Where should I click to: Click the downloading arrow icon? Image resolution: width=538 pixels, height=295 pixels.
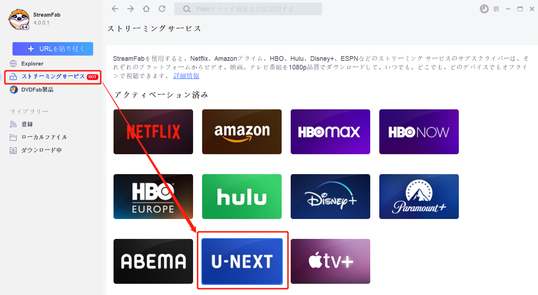[x=13, y=150]
